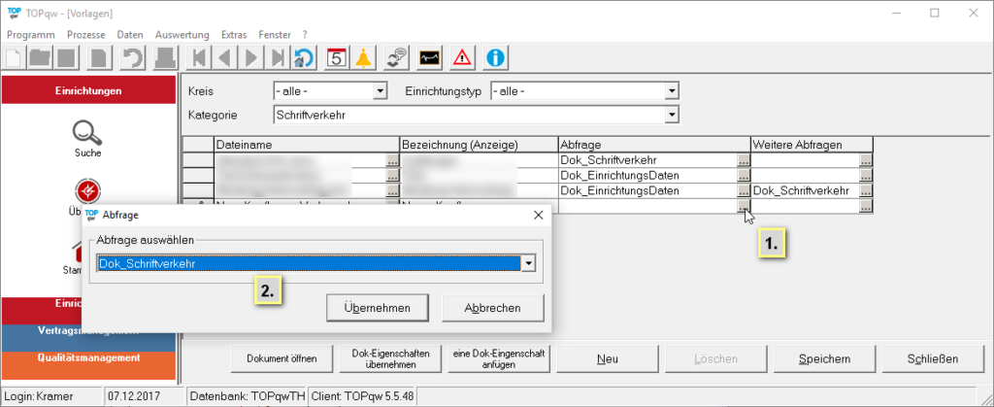Click the blue info icon

pos(496,57)
